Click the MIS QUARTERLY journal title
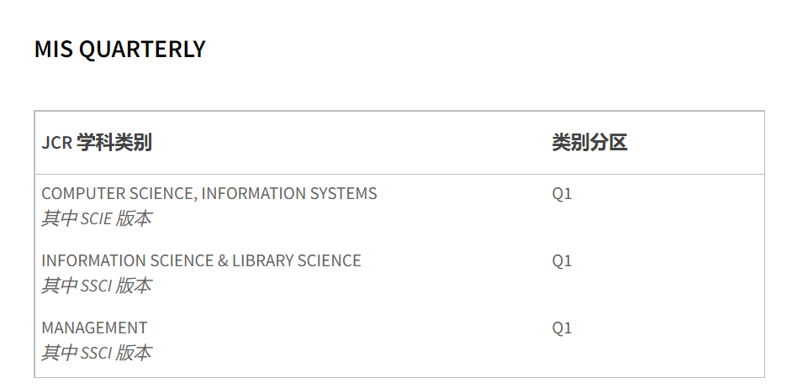 (119, 50)
